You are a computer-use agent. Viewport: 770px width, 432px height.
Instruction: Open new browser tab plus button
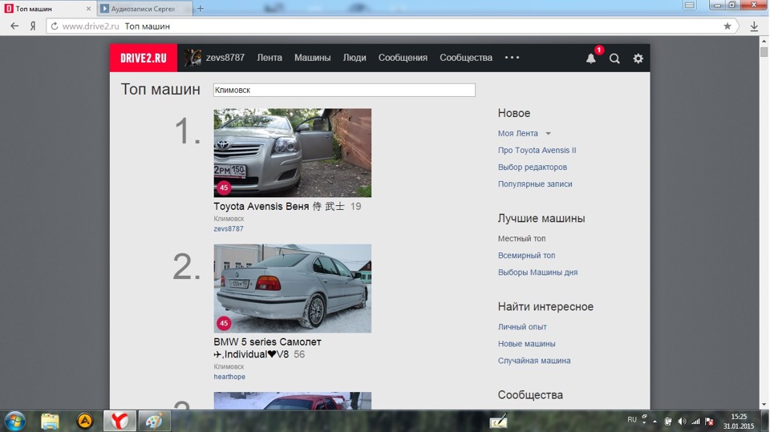click(200, 8)
